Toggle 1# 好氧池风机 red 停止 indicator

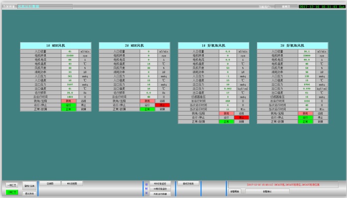241,117
